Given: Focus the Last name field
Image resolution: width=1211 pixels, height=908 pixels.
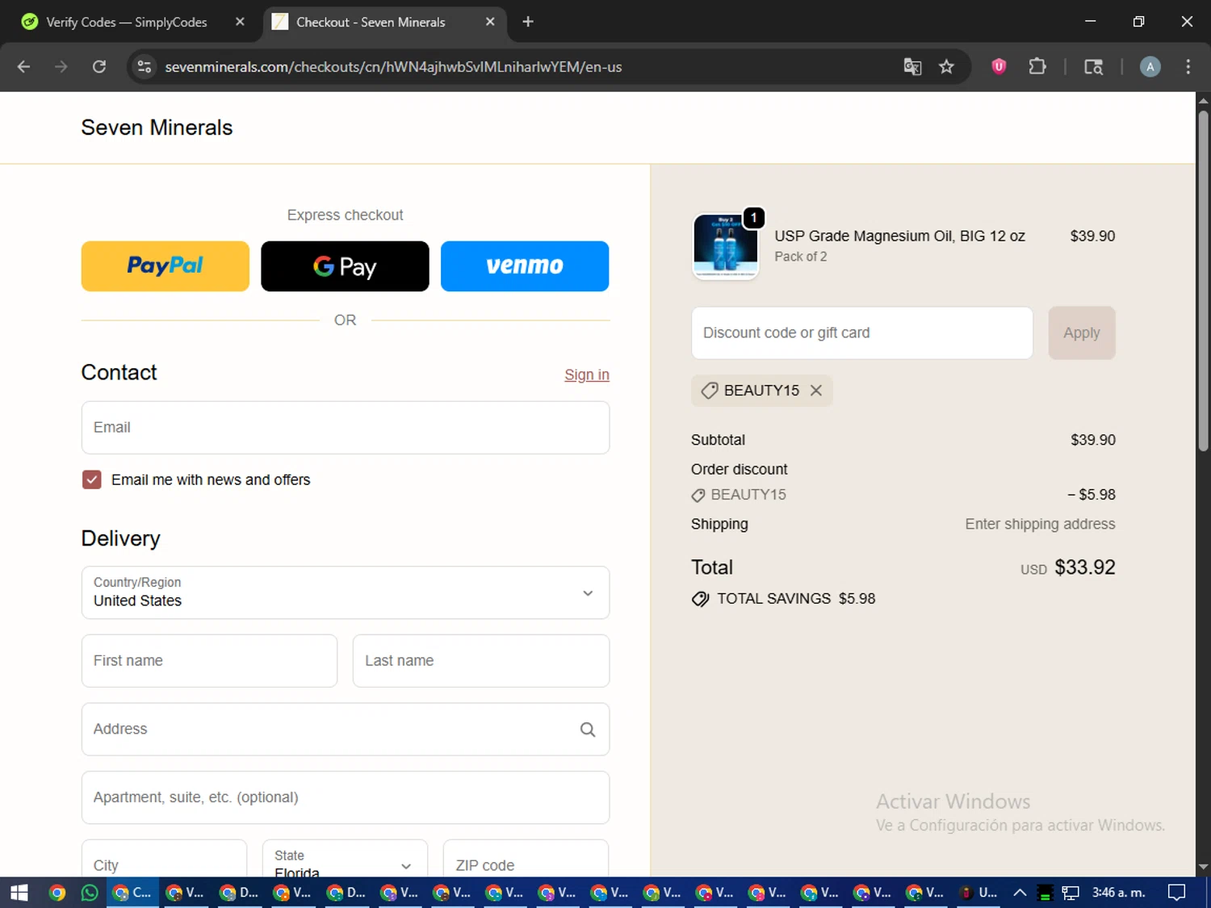Looking at the screenshot, I should (481, 661).
